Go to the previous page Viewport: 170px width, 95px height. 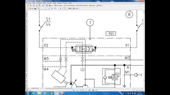coord(77,90)
